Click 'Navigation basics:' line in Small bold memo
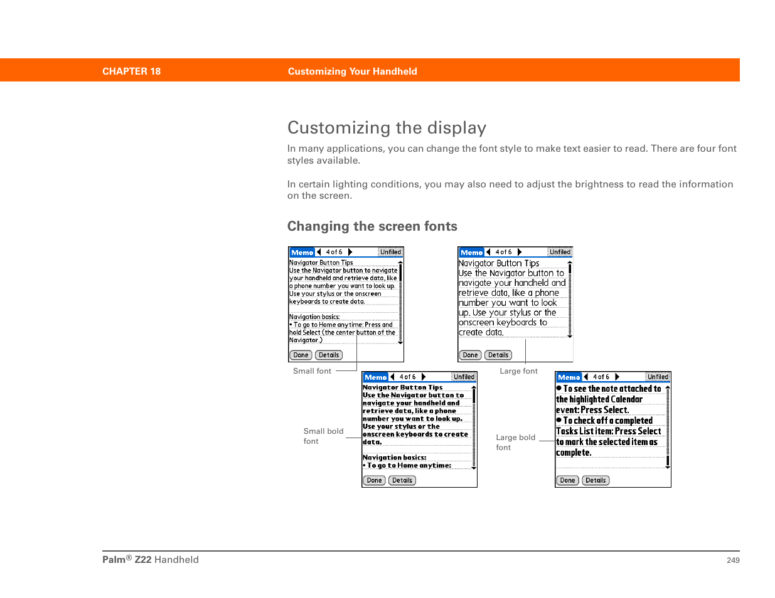This screenshot has width=775, height=598. [394, 458]
